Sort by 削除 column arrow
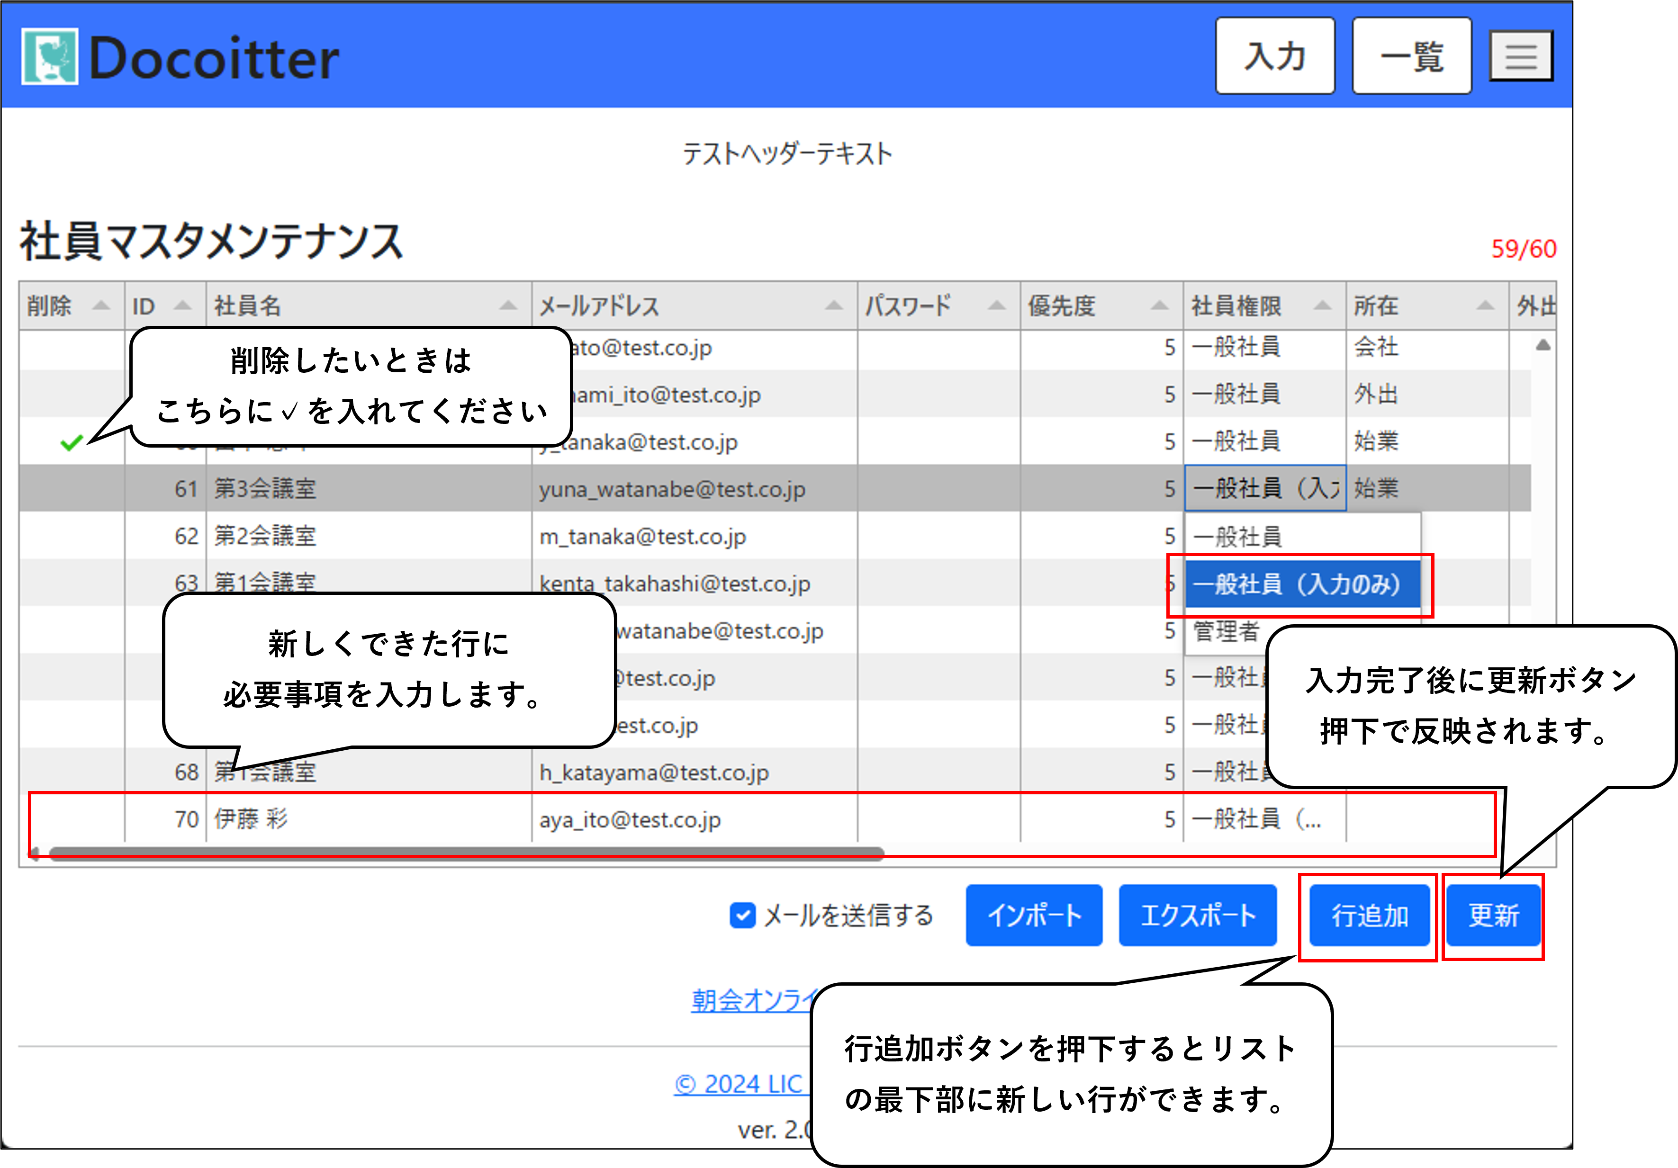Screen dimensions: 1678x1168 (101, 305)
